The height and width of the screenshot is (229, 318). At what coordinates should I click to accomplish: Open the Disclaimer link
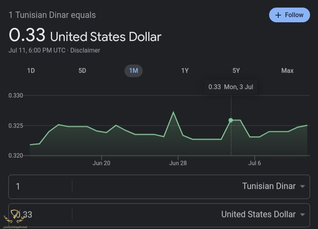pyautogui.click(x=85, y=50)
